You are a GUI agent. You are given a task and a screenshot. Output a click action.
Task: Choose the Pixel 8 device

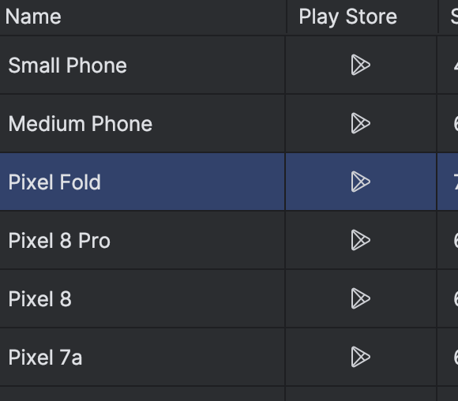(40, 299)
